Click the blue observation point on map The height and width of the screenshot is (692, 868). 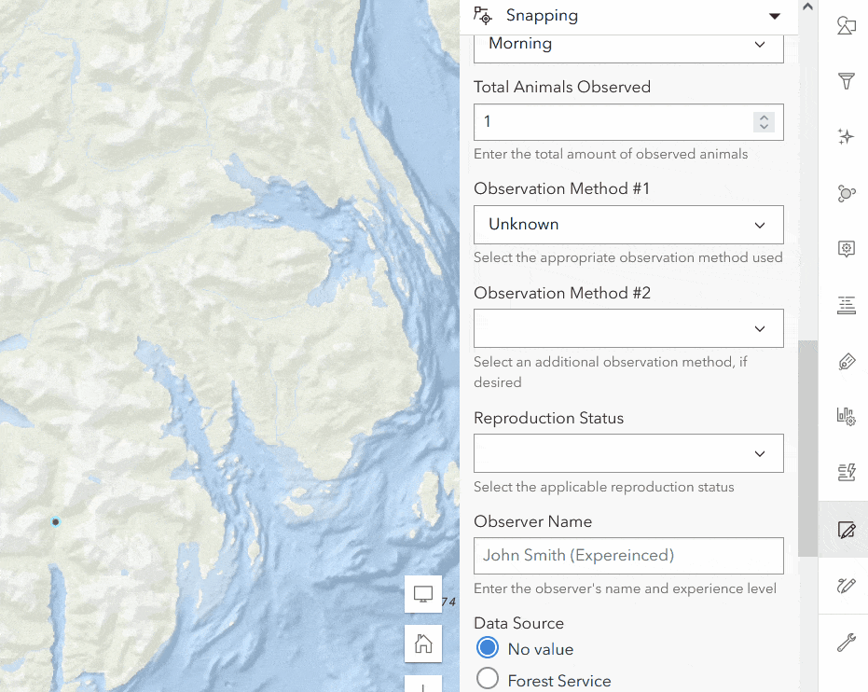(x=56, y=522)
